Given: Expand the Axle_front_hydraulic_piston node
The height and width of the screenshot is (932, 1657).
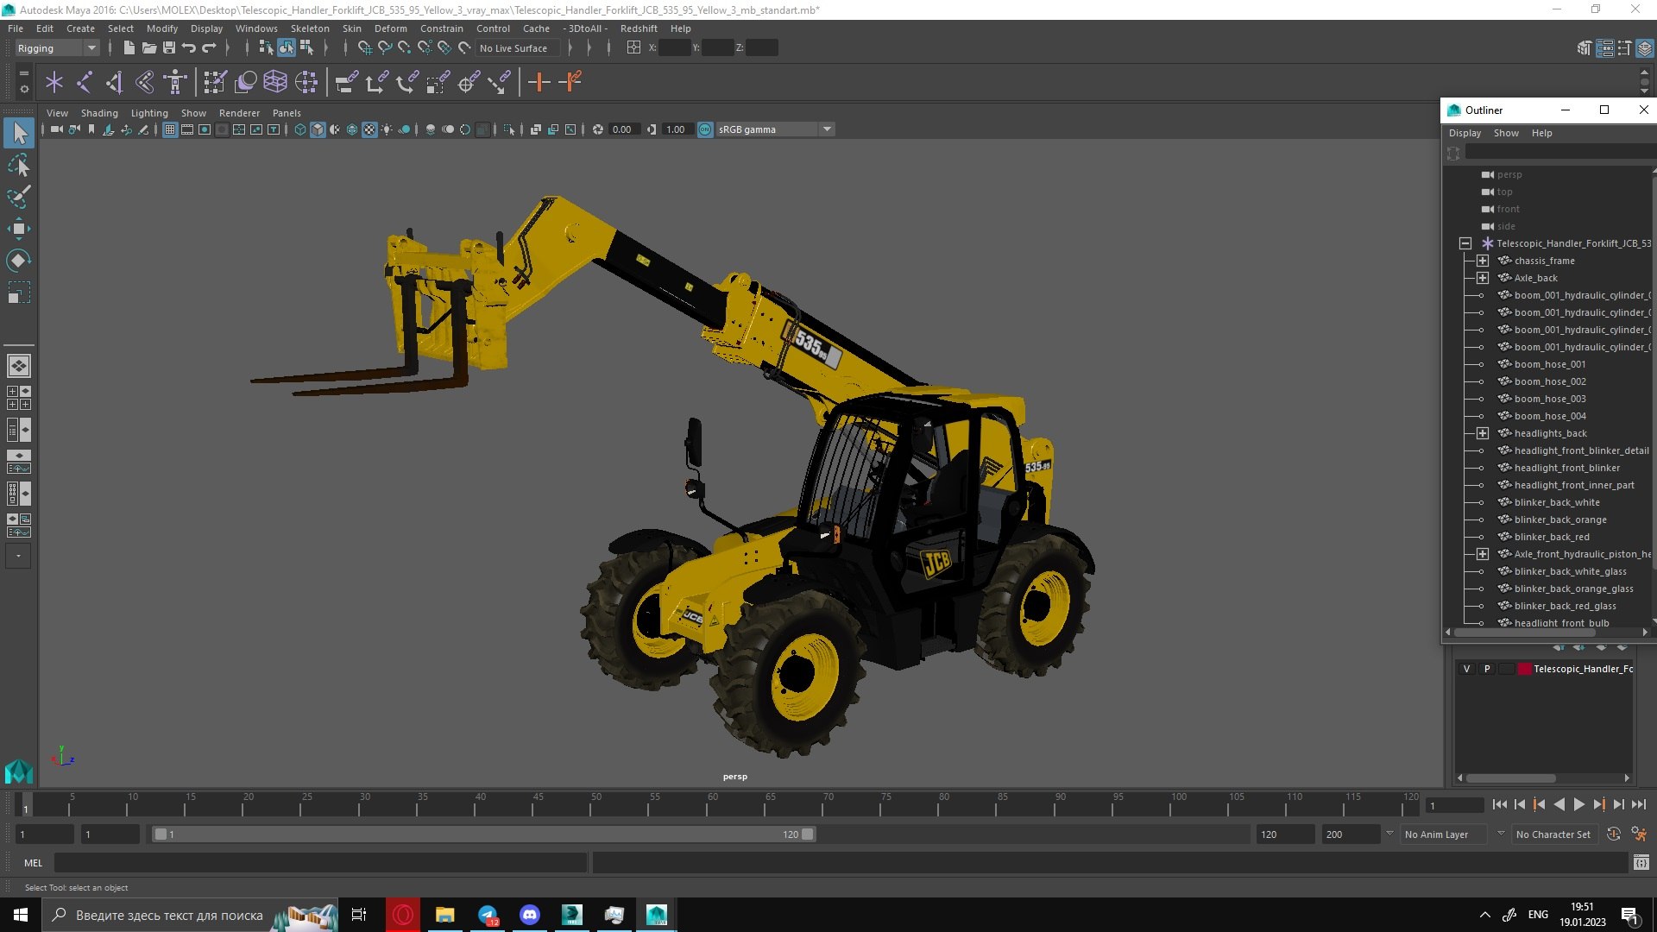Looking at the screenshot, I should [x=1483, y=554].
